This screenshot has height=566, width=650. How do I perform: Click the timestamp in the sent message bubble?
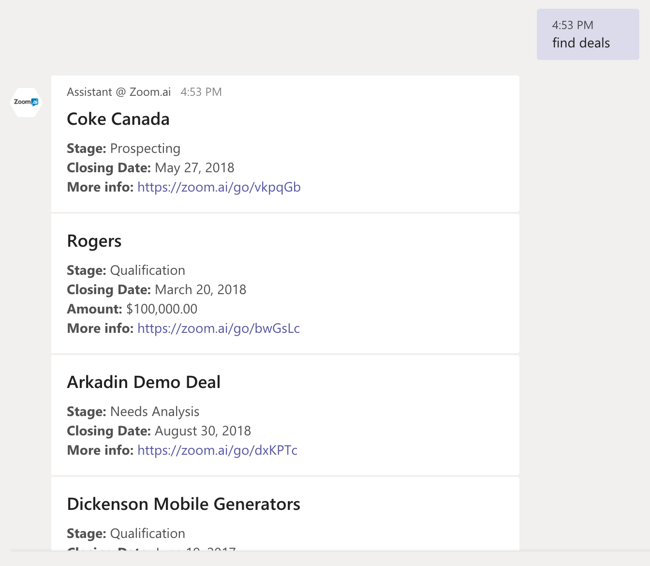coord(573,25)
